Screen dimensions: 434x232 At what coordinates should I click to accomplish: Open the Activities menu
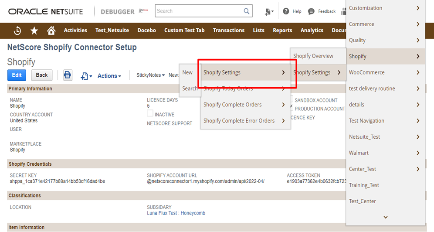[x=75, y=31]
